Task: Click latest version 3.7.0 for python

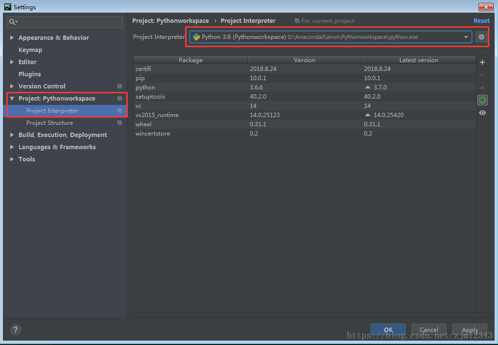Action: coord(380,87)
